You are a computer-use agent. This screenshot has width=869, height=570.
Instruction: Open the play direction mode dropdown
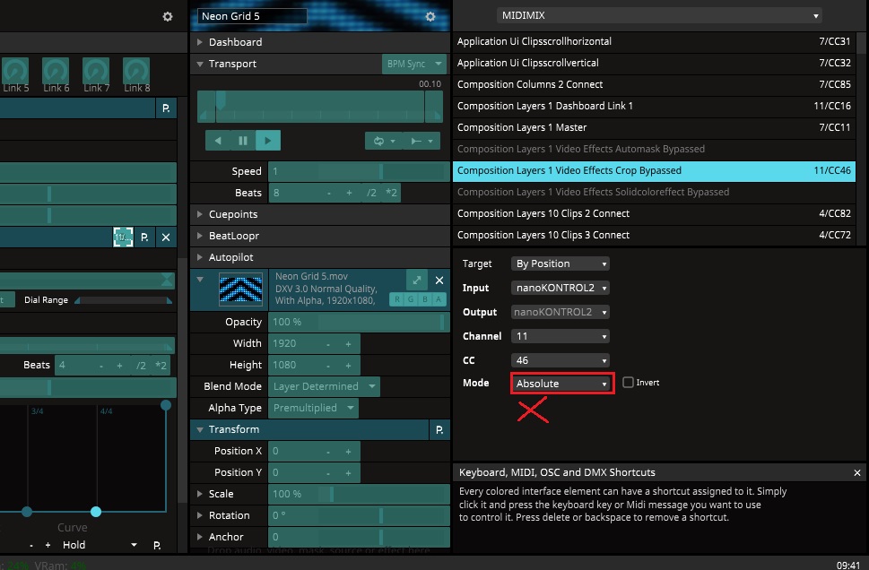(x=421, y=142)
